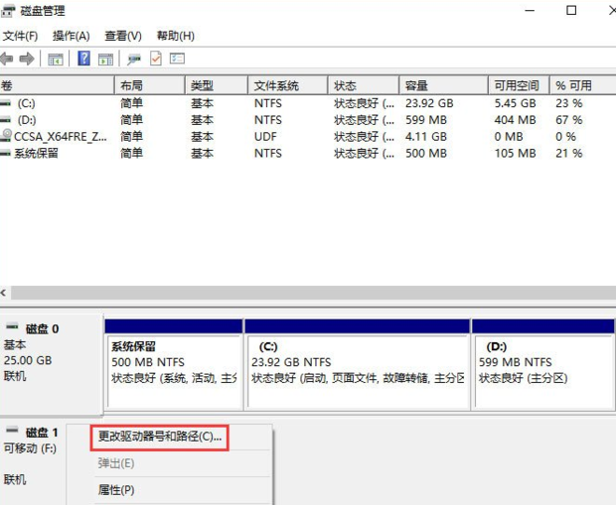The width and height of the screenshot is (616, 505).
Task: Open the 操作(A) menu
Action: coord(72,36)
